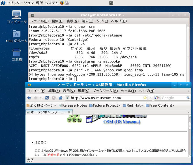Open root のホーム folder icon
Screen dimensions: 193x165
17,36
